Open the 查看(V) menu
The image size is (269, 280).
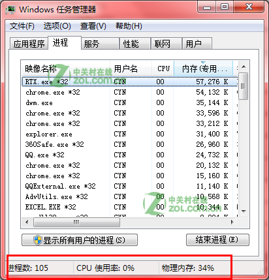93,26
